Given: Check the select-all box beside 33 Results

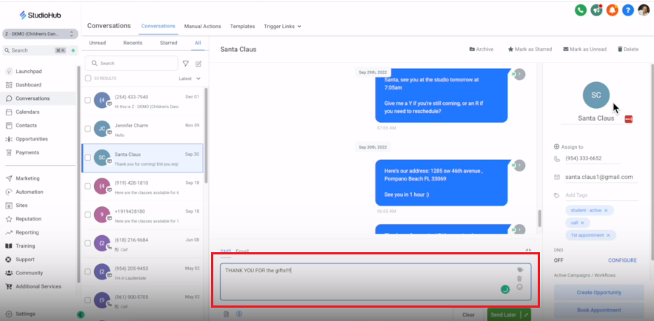Looking at the screenshot, I should [88, 78].
